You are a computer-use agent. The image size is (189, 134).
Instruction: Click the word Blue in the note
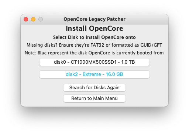pos(42,53)
